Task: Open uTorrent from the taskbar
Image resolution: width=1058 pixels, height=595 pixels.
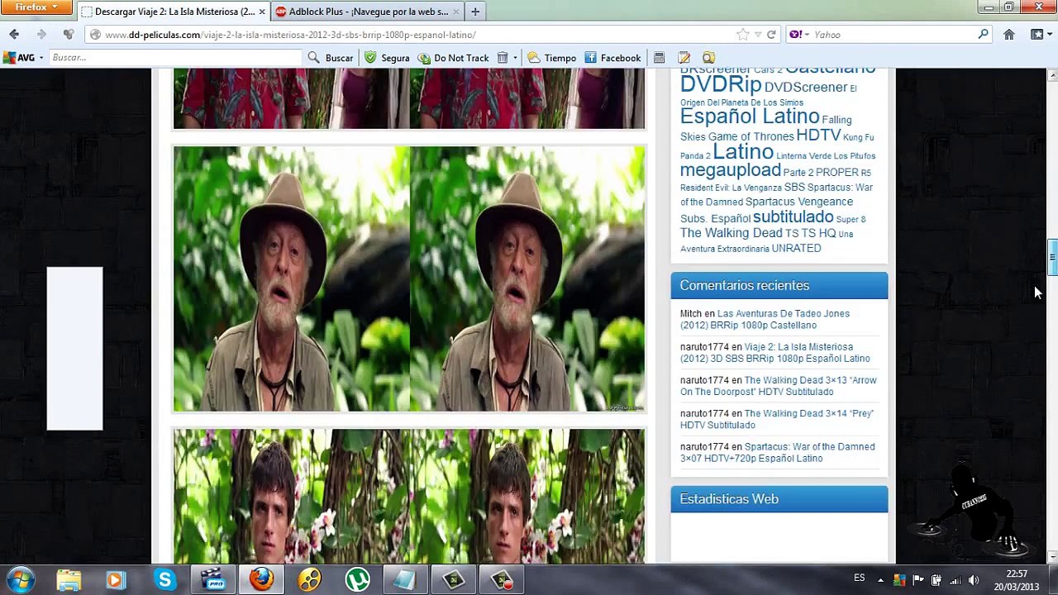Action: click(x=357, y=579)
